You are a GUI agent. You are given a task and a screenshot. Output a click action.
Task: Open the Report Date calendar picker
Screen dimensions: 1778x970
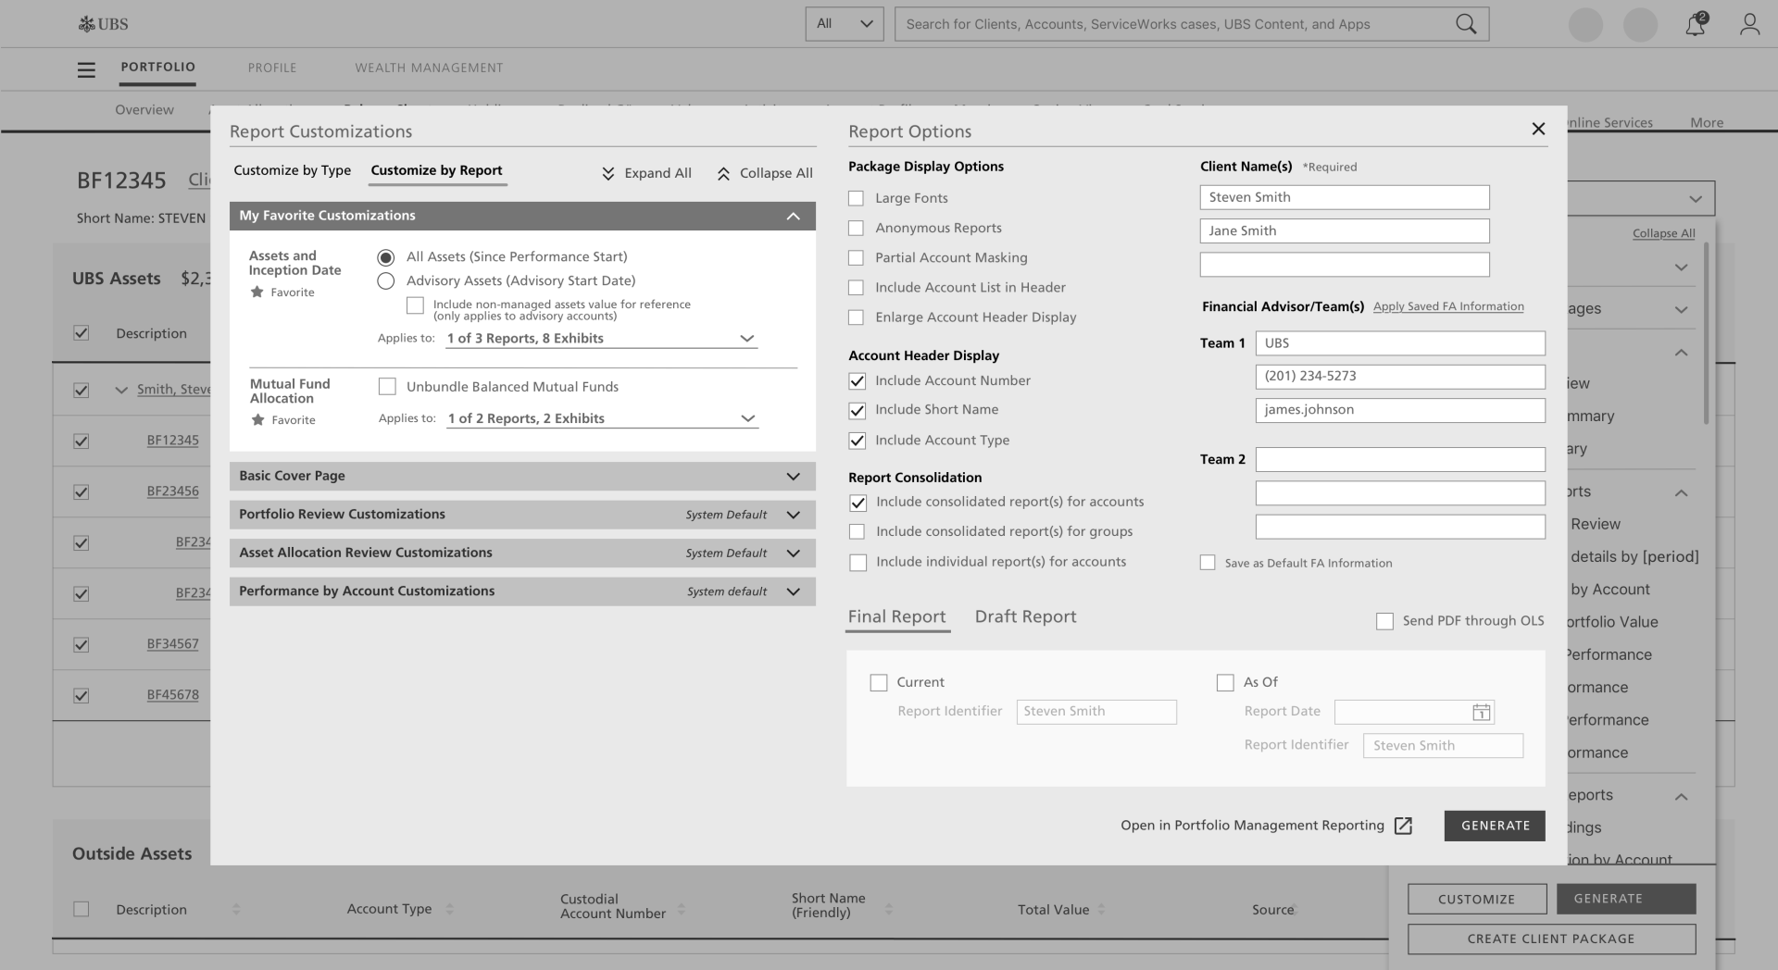[x=1482, y=712]
